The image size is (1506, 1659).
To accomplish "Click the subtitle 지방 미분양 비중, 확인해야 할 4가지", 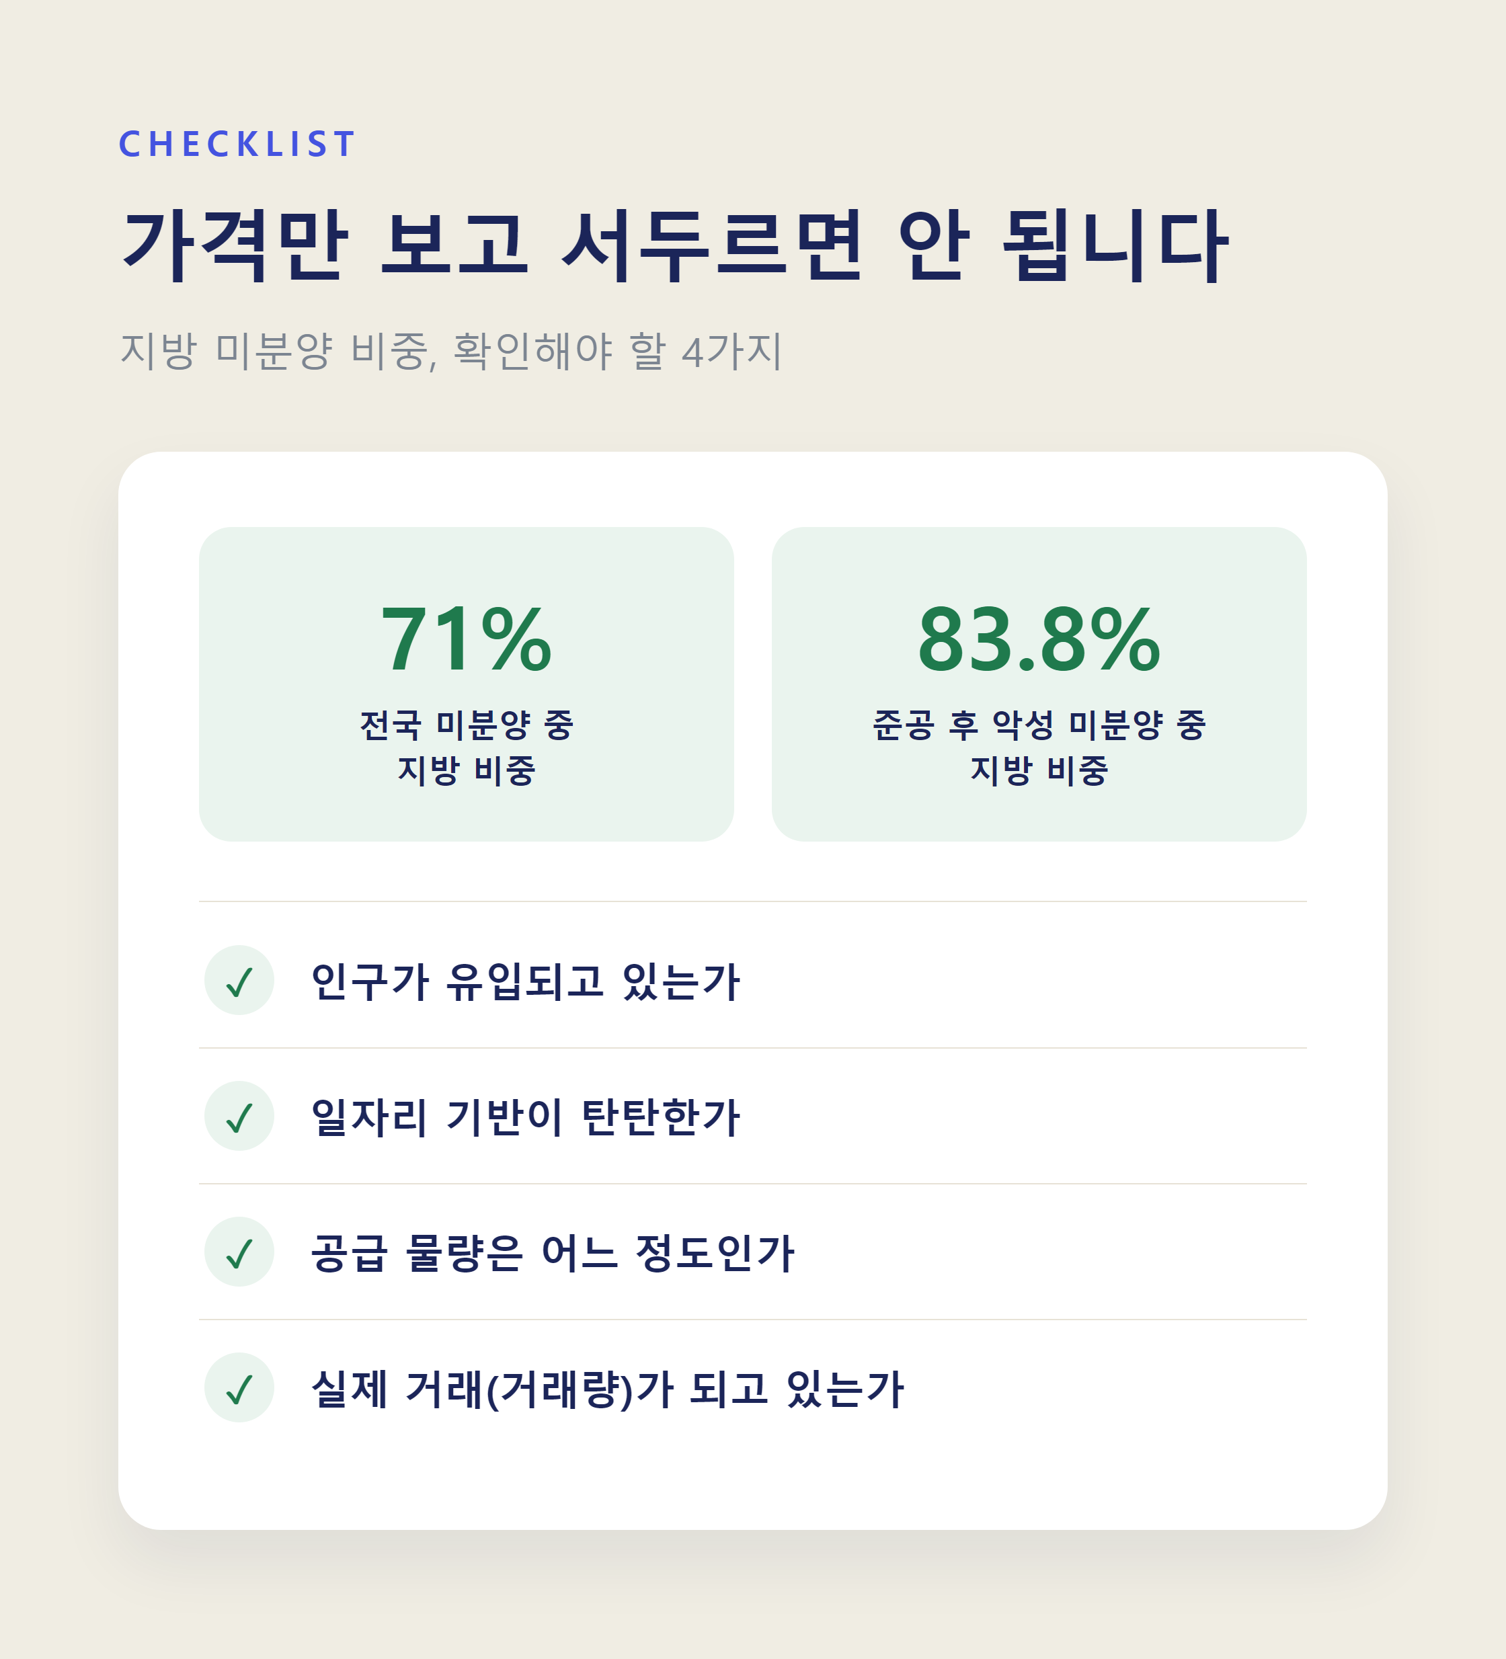I will tap(451, 352).
